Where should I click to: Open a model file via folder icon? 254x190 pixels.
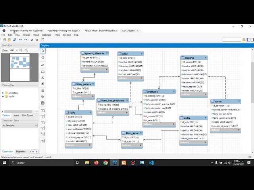[x=9, y=40]
